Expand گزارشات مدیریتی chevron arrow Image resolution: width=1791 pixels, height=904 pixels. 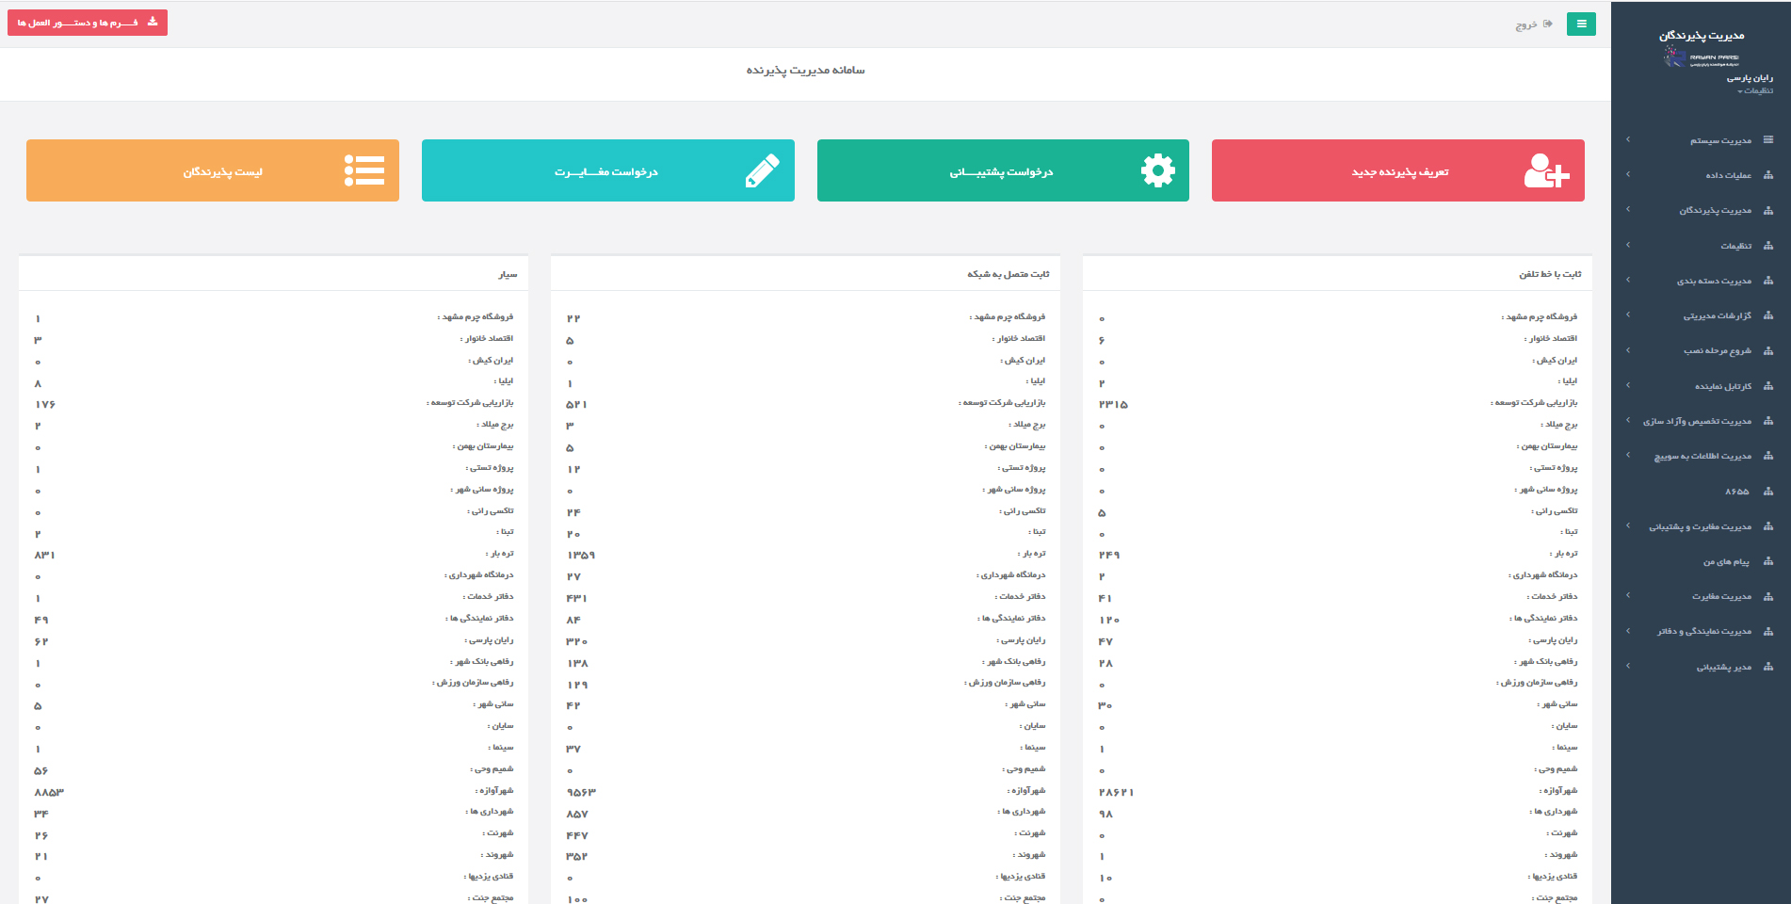tap(1628, 315)
